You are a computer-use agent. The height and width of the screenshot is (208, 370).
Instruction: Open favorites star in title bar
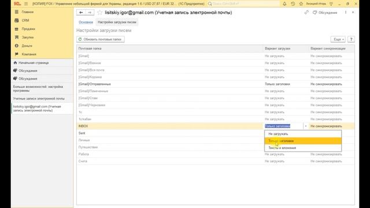click(301, 4)
